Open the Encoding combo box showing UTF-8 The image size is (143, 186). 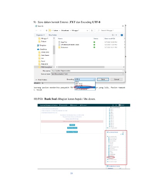click(x=85, y=79)
